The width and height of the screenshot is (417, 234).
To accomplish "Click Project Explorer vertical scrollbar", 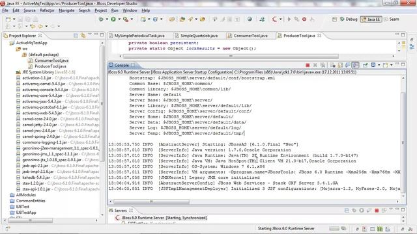I will (102, 103).
